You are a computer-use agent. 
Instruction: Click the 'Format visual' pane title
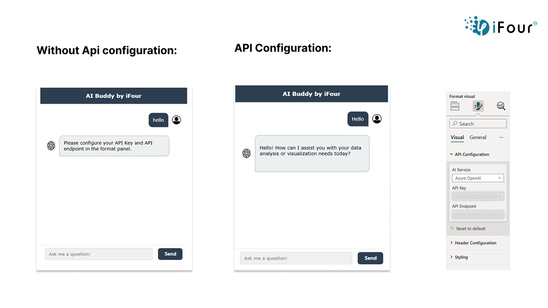[x=462, y=97]
